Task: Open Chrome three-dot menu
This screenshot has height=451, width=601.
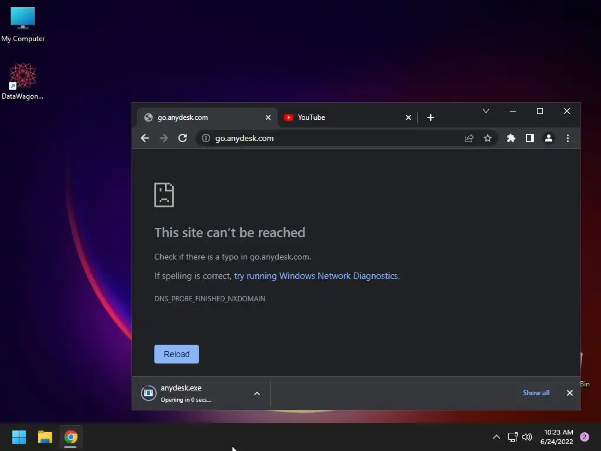Action: click(x=568, y=138)
